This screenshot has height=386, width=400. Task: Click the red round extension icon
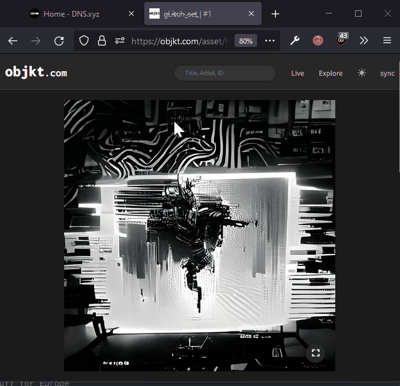(318, 40)
